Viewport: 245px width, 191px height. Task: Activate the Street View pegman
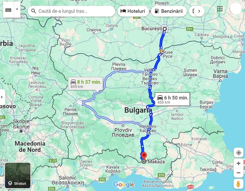pyautogui.click(x=239, y=184)
